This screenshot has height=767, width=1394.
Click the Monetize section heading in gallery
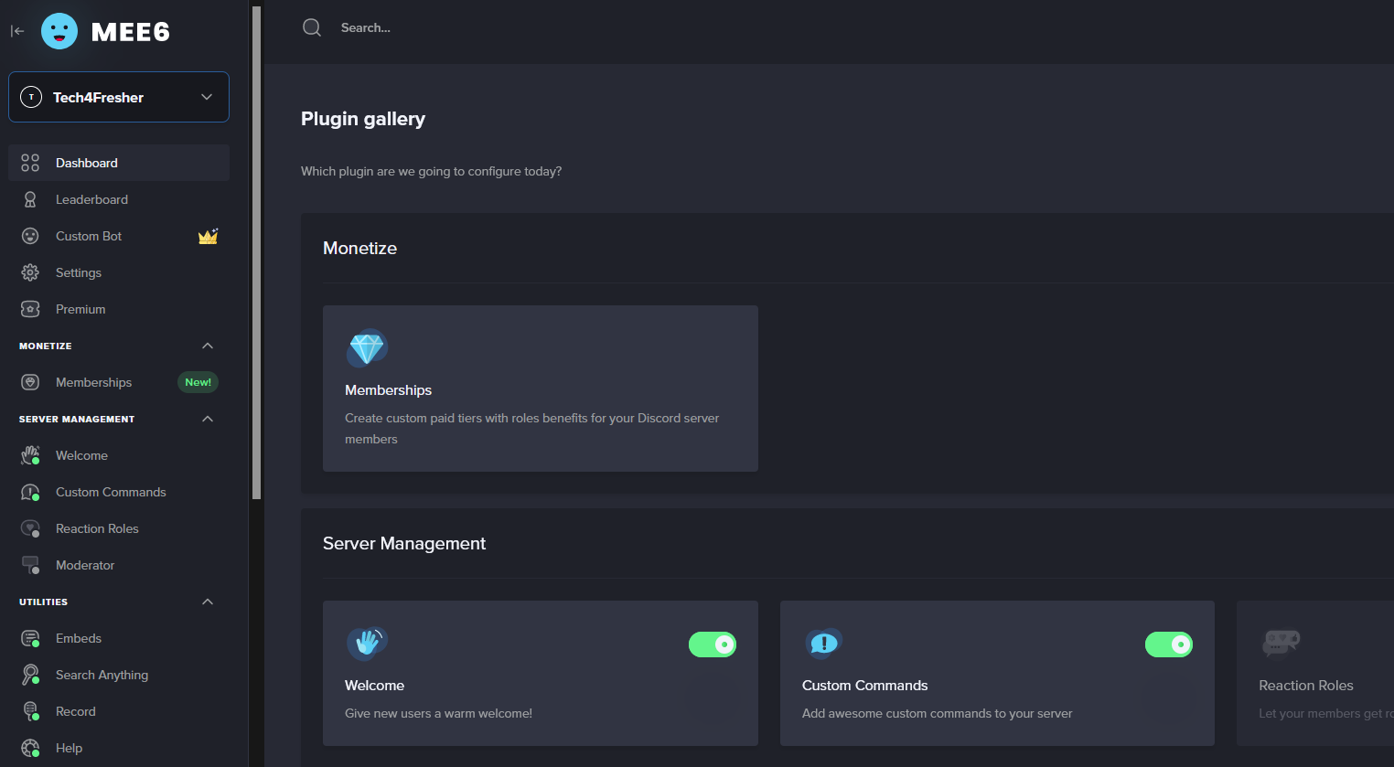click(359, 249)
